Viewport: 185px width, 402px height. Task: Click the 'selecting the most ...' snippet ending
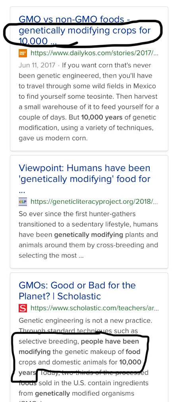(51, 256)
